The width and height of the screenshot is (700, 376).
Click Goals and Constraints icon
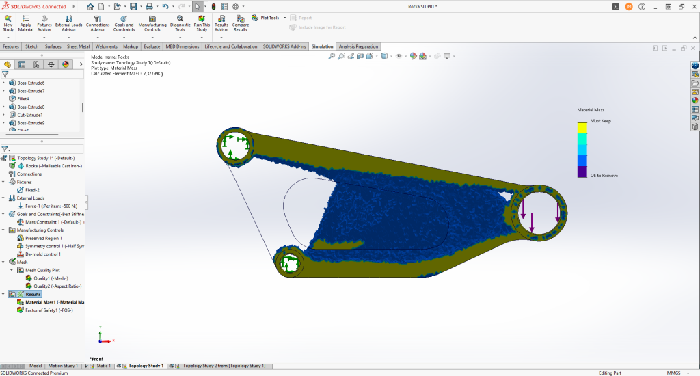pyautogui.click(x=124, y=18)
